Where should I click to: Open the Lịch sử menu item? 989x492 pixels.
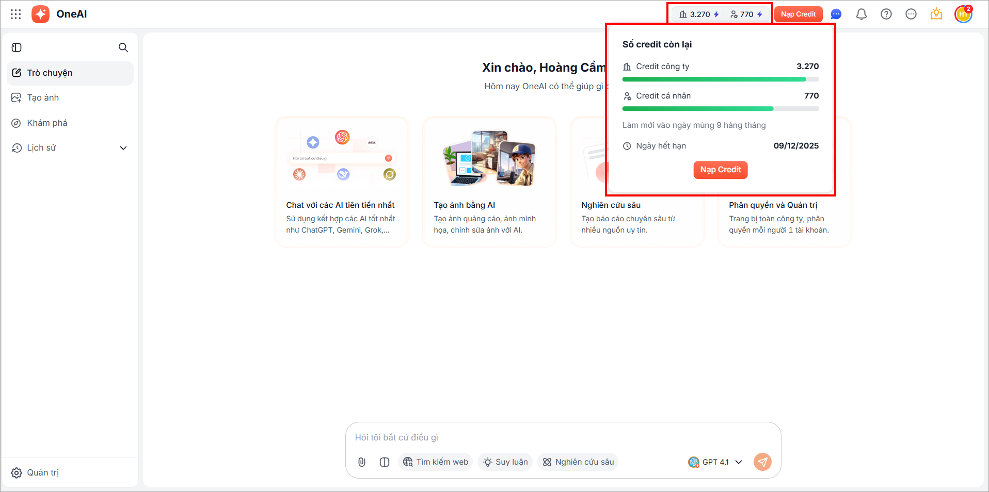(x=70, y=148)
